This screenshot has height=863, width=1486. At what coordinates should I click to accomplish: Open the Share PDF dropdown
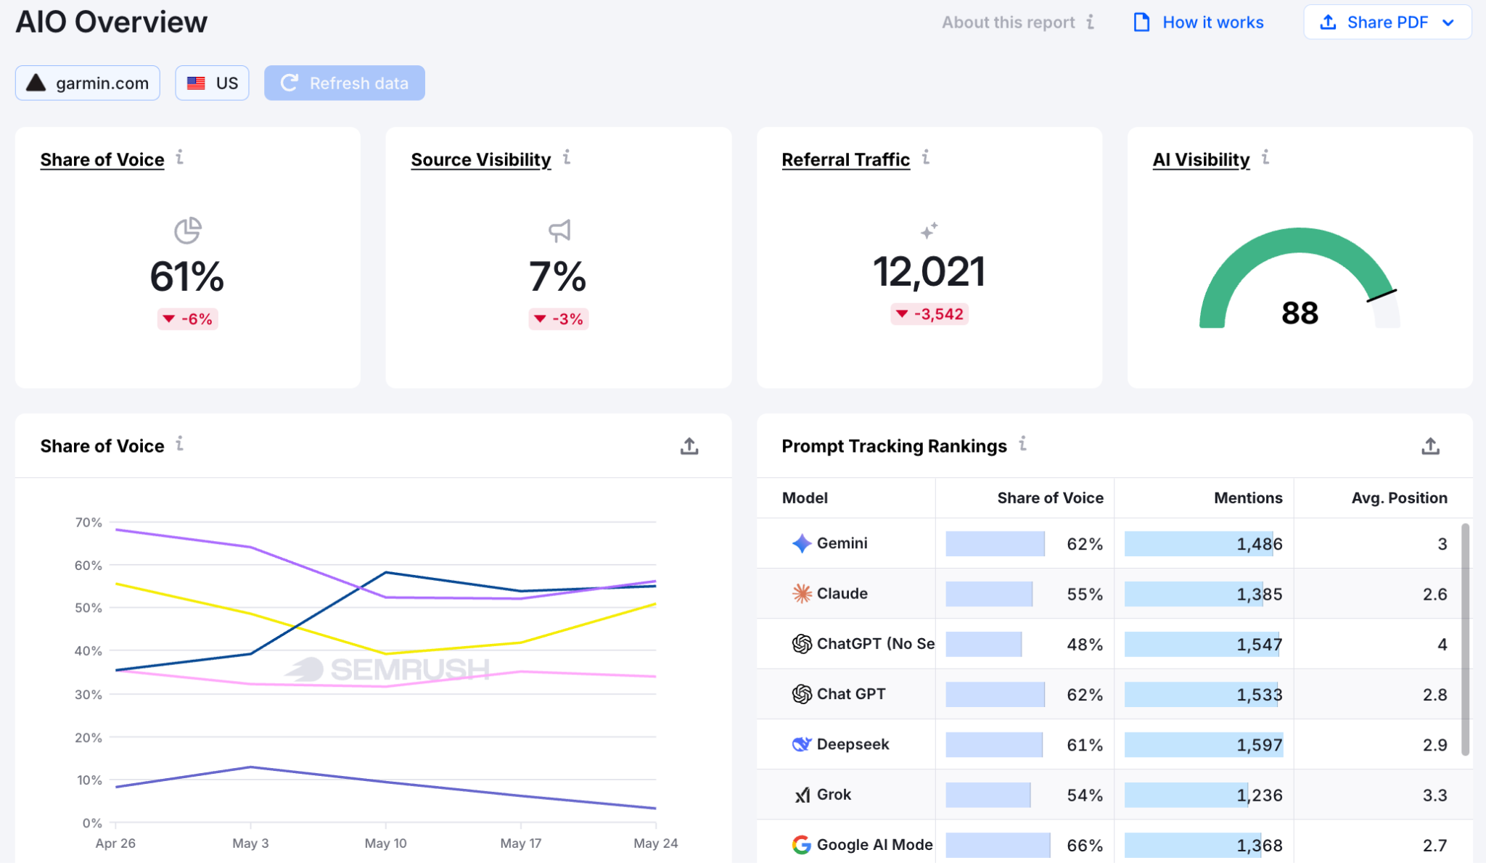tap(1387, 22)
